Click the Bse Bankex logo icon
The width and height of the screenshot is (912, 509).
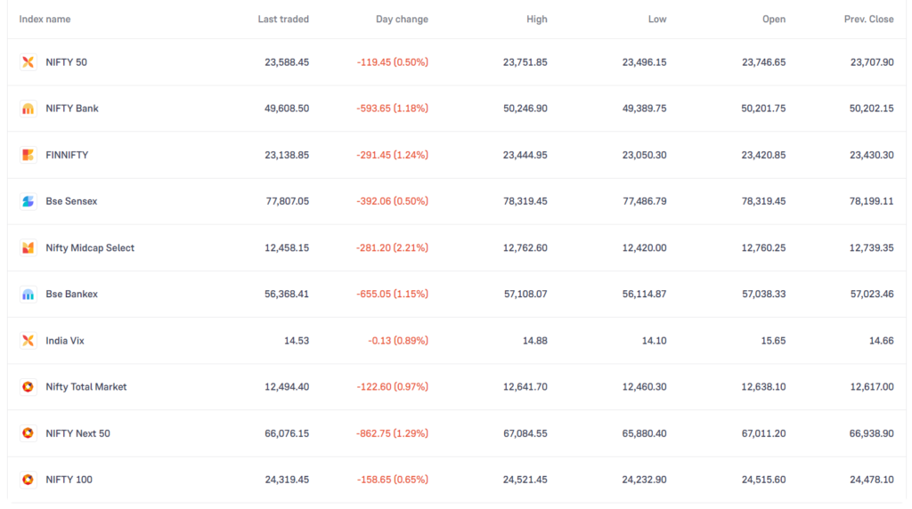point(28,294)
